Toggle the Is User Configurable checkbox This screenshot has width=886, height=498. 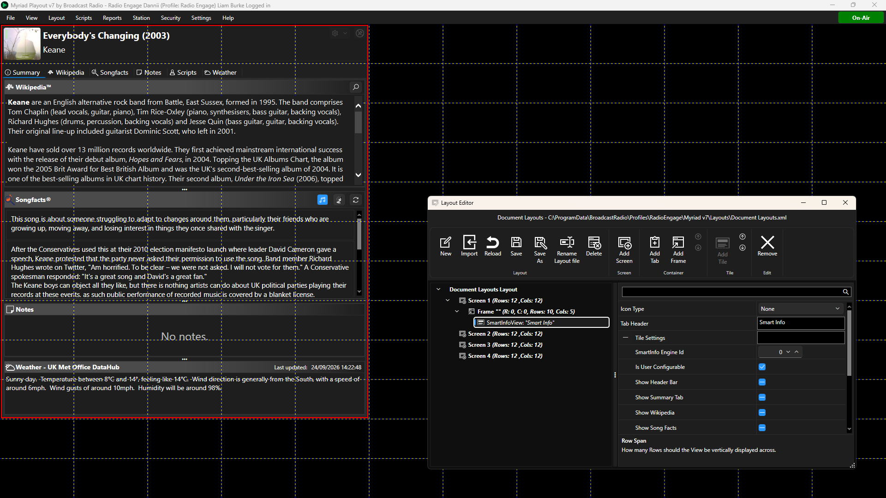762,367
